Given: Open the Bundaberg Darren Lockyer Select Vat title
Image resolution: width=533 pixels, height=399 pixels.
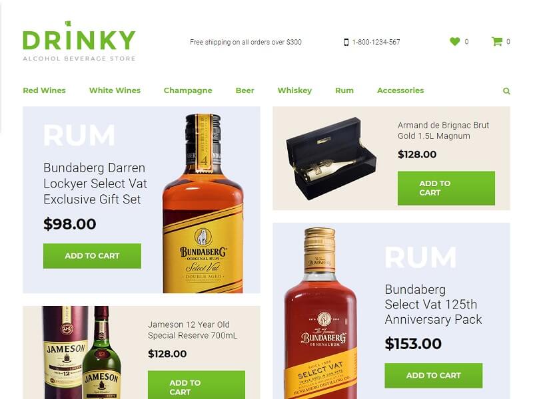Looking at the screenshot, I should click(x=95, y=184).
